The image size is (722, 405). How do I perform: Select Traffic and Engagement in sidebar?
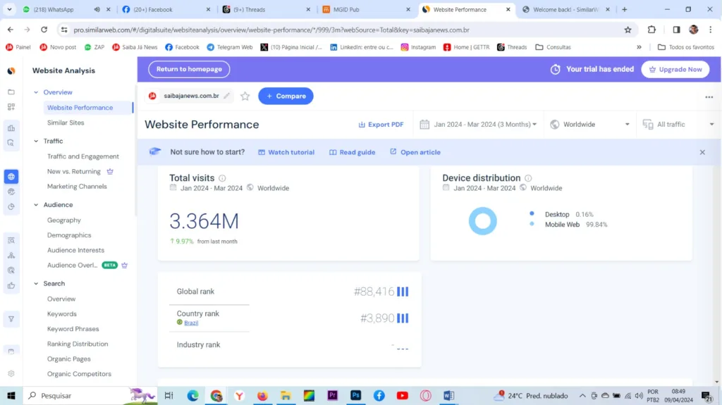[x=82, y=156]
